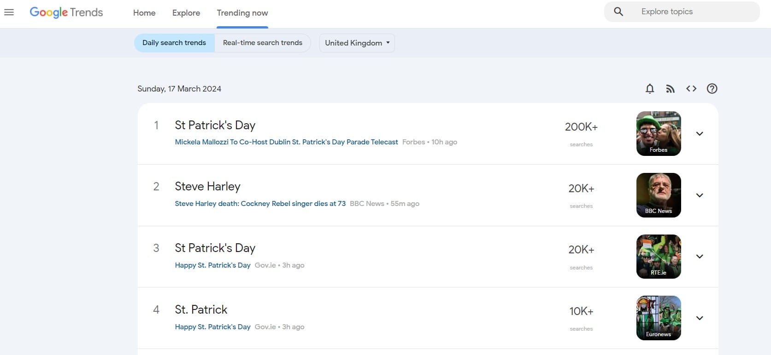Click the 200K+ searches count
The height and width of the screenshot is (355, 771).
(x=581, y=127)
